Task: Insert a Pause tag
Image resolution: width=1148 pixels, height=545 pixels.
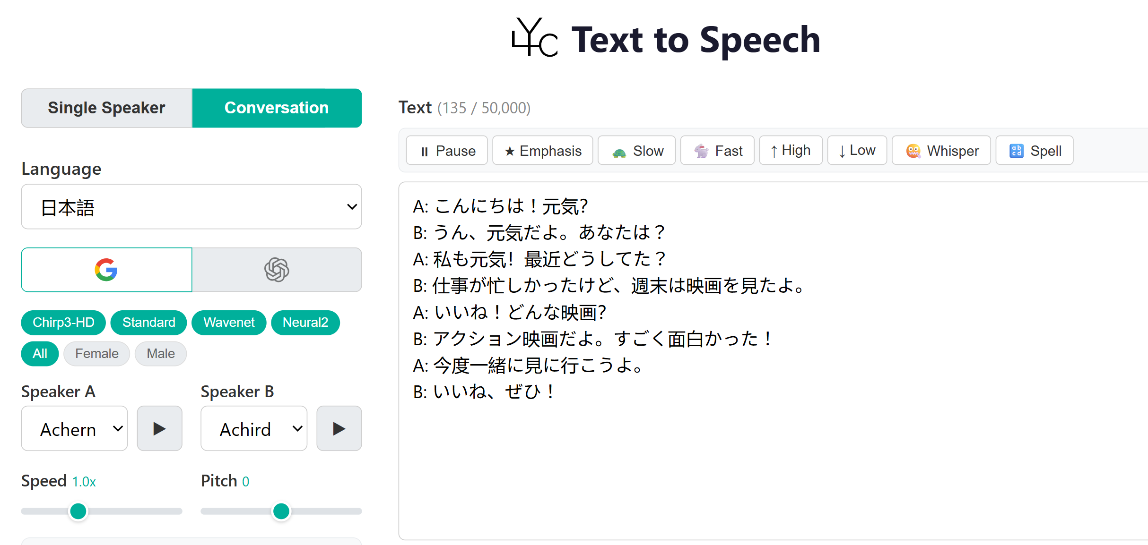Action: click(447, 151)
